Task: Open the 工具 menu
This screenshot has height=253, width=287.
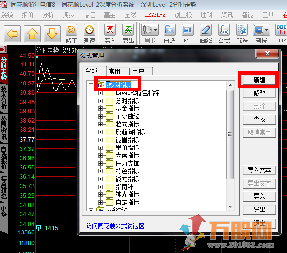Action: tap(268, 15)
